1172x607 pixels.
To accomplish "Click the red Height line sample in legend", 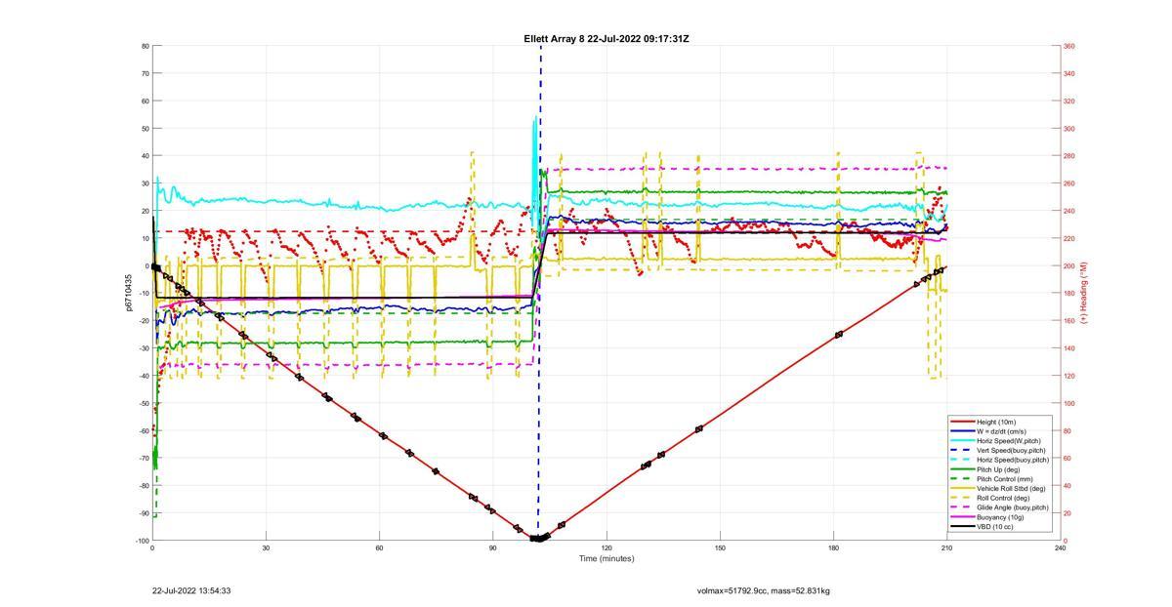I will pos(962,423).
